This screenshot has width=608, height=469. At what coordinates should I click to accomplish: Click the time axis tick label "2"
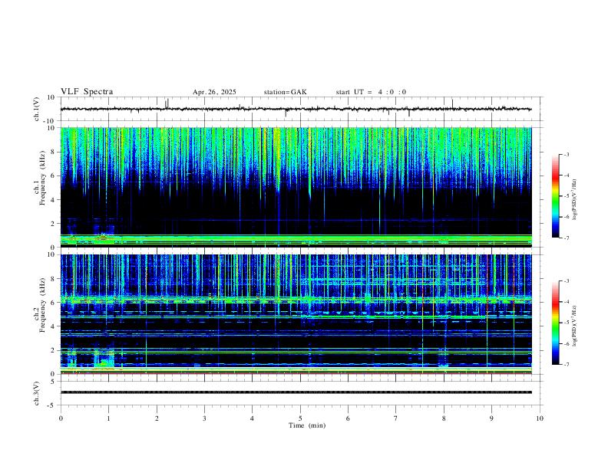tap(157, 418)
